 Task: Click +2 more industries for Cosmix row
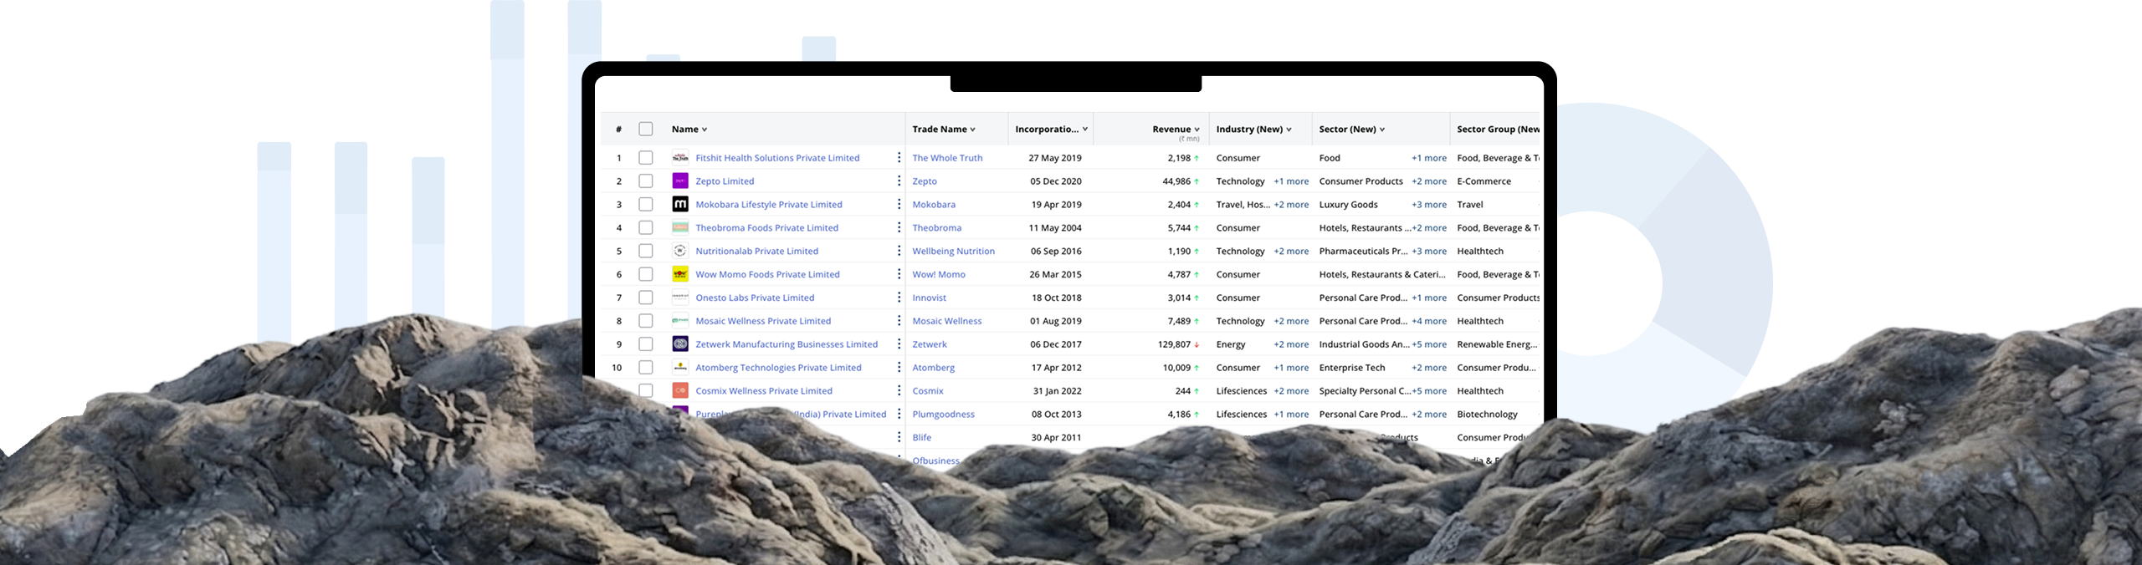point(1291,390)
